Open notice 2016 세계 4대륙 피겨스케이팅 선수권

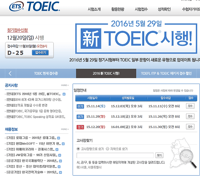(34, 100)
